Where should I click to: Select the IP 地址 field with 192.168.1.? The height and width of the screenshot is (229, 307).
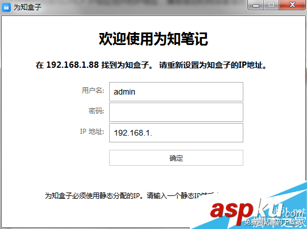pyautogui.click(x=176, y=133)
